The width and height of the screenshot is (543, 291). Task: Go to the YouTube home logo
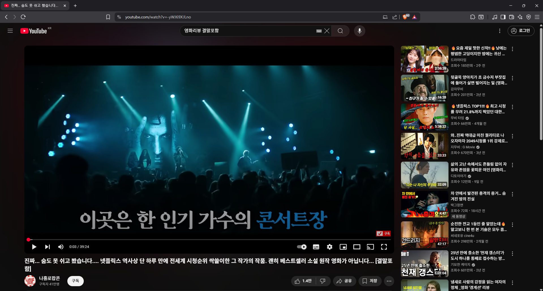[x=34, y=31]
